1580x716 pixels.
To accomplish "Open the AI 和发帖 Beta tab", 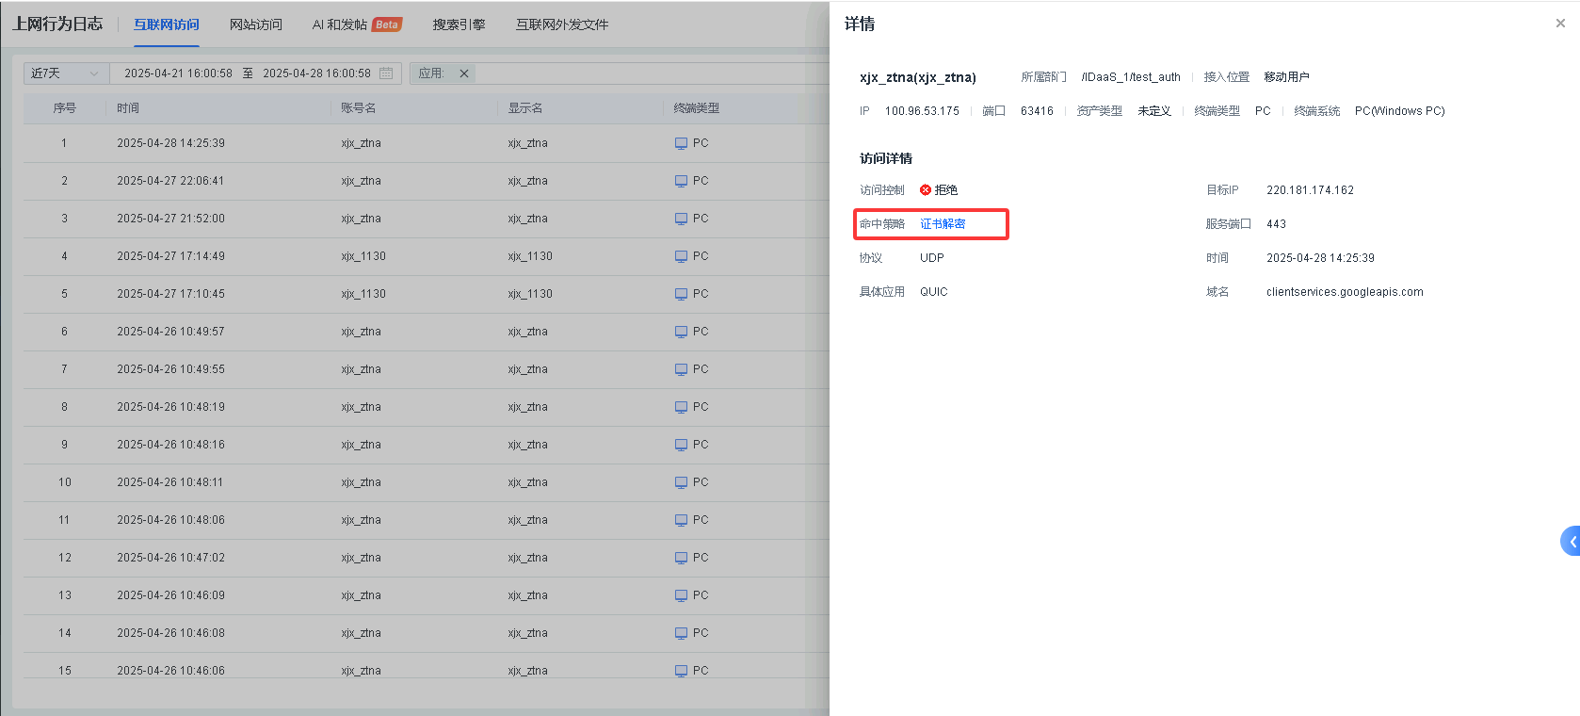I will (356, 24).
